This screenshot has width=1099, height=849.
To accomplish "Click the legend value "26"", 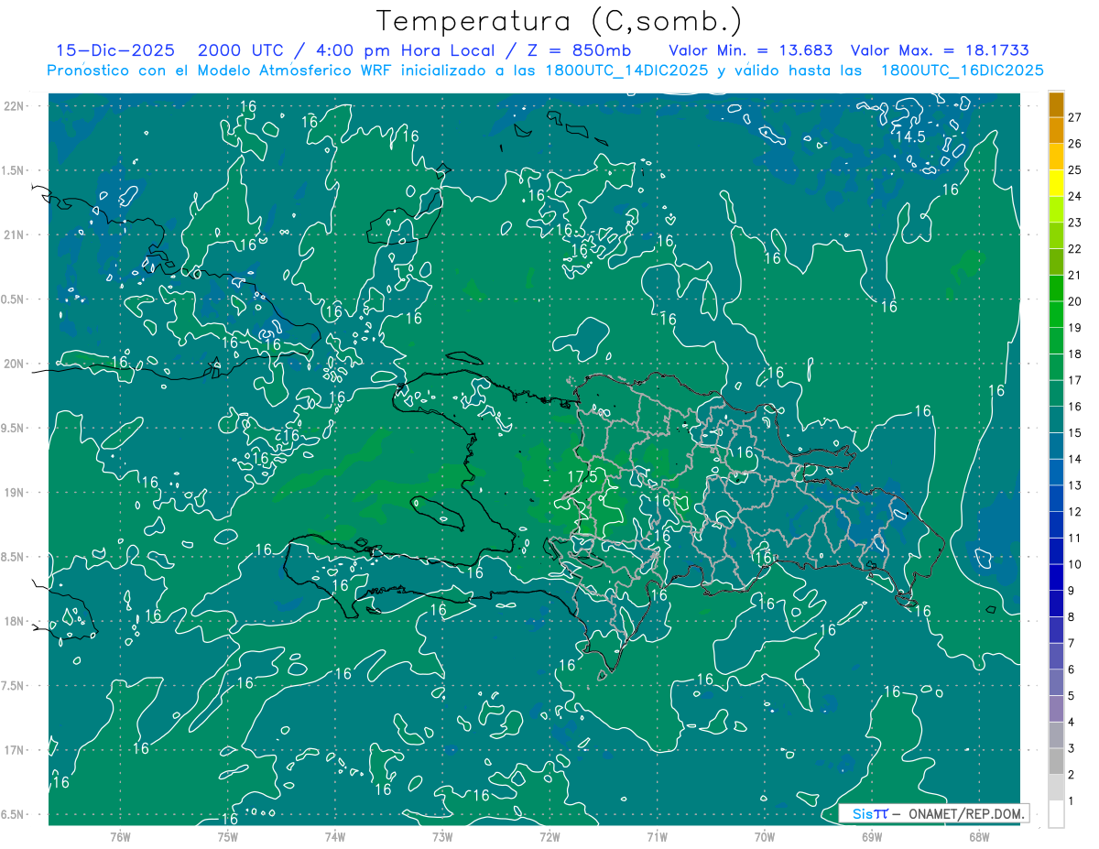I will 1075,144.
